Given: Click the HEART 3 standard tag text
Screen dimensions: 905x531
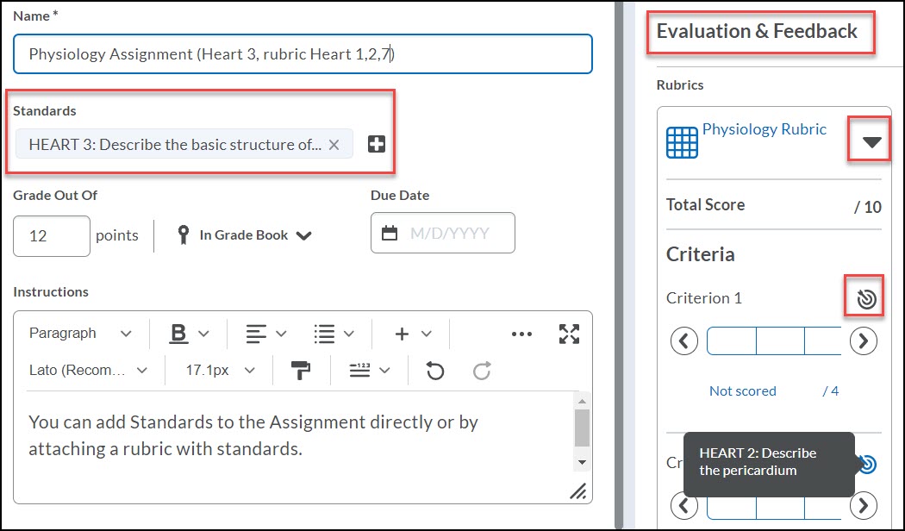Looking at the screenshot, I should click(x=175, y=144).
